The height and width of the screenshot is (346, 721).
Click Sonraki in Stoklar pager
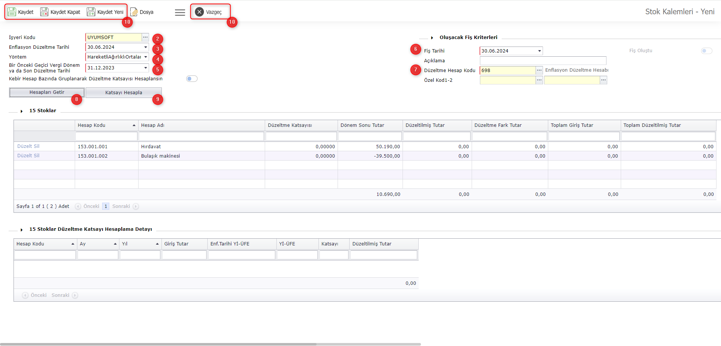tap(121, 206)
